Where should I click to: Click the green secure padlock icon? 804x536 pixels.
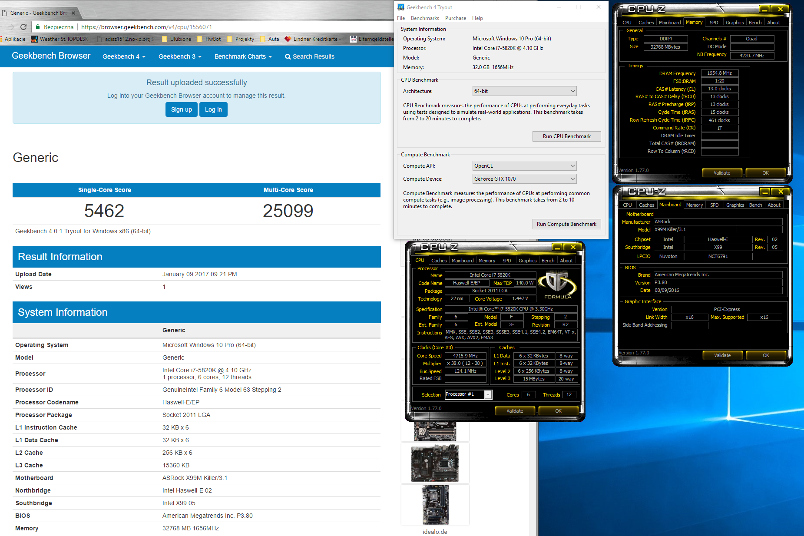click(x=38, y=27)
